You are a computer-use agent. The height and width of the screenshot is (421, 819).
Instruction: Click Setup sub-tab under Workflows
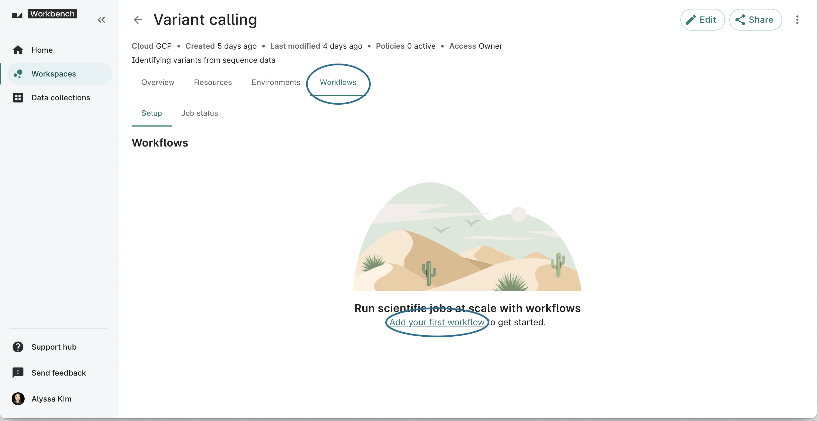[152, 113]
